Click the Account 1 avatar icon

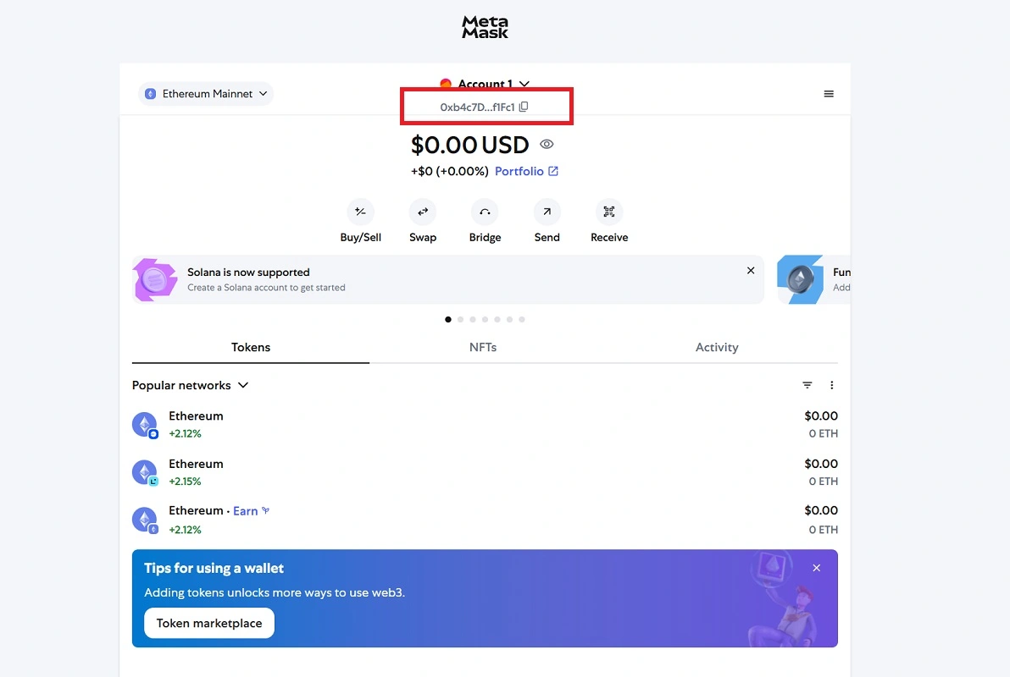click(445, 84)
